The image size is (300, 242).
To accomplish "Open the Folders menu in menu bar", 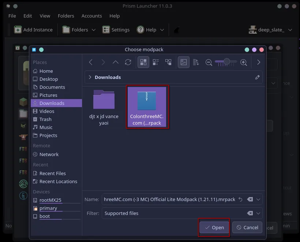I will coord(66,16).
